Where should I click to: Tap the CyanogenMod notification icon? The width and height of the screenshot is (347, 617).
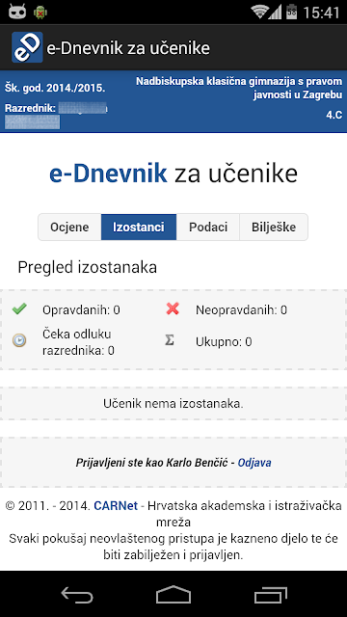[x=17, y=12]
